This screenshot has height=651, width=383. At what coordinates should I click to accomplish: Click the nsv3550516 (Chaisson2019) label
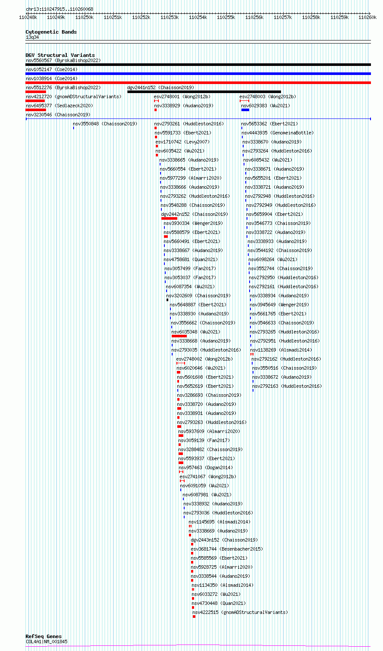coord(284,368)
